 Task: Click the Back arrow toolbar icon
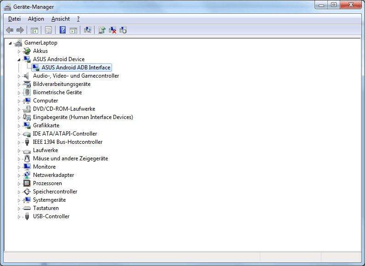[10, 30]
